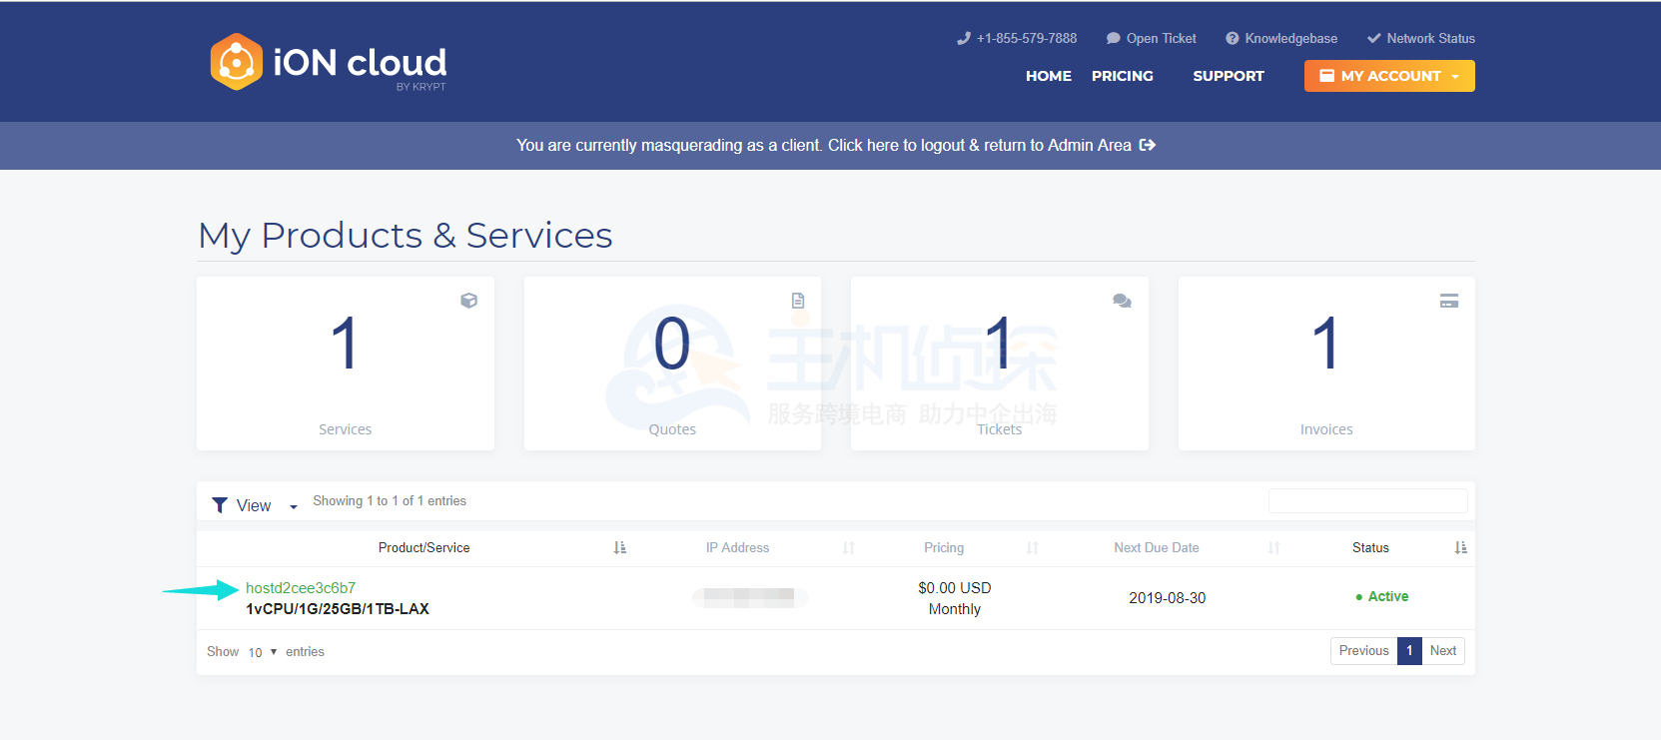Click the Invoices credit card icon
Image resolution: width=1661 pixels, height=740 pixels.
(1448, 301)
